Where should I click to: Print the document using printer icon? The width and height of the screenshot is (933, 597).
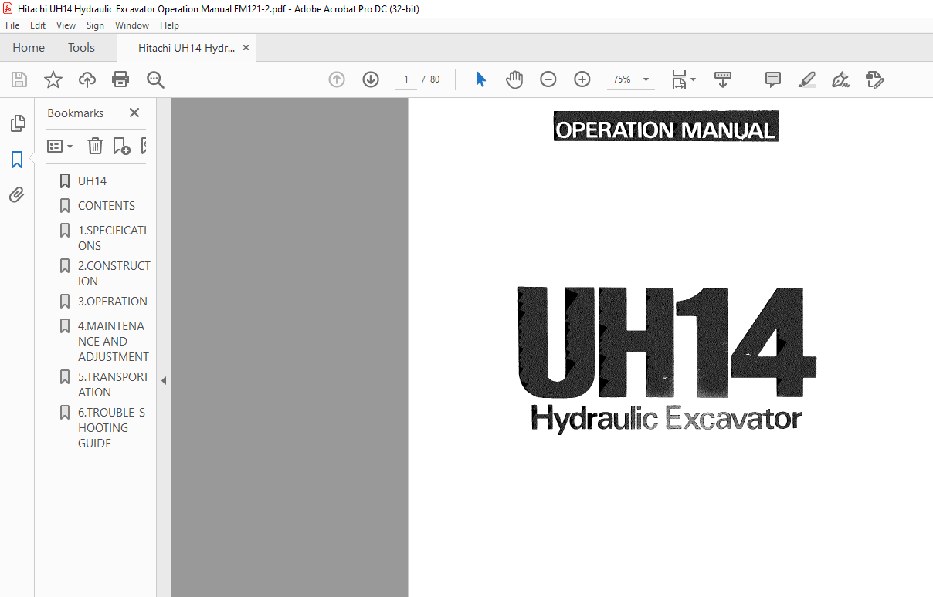(120, 79)
